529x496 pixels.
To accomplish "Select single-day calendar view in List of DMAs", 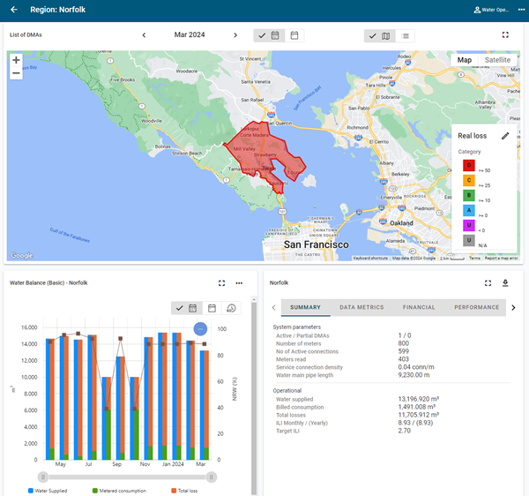I will 294,35.
